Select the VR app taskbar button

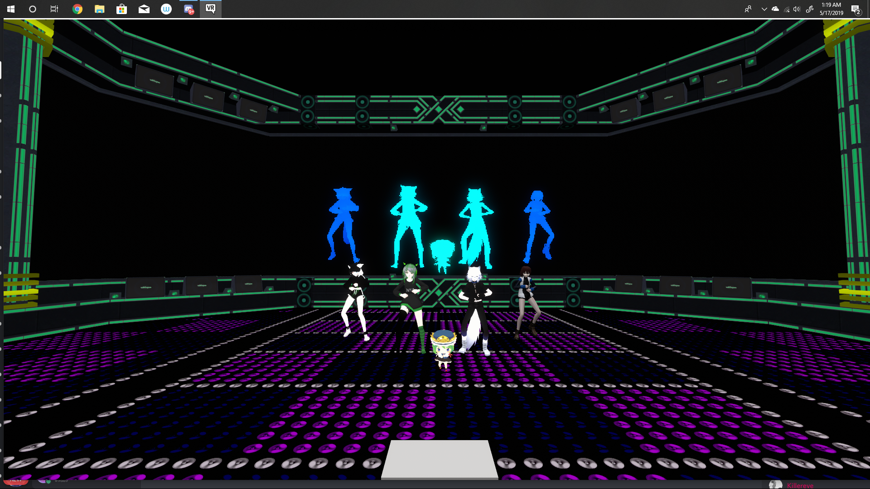pyautogui.click(x=211, y=9)
